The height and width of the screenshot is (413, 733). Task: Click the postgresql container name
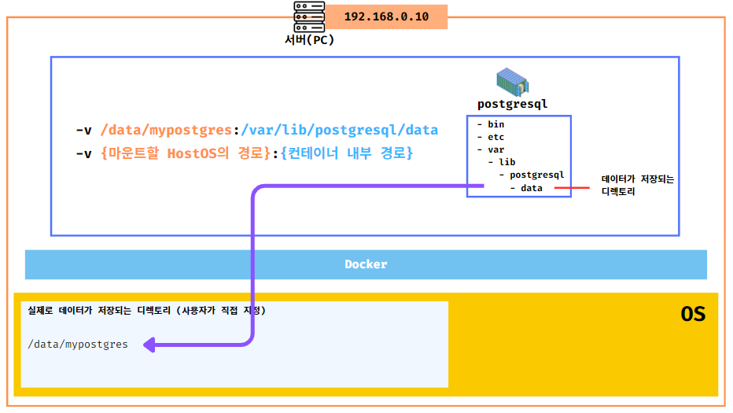(x=512, y=104)
